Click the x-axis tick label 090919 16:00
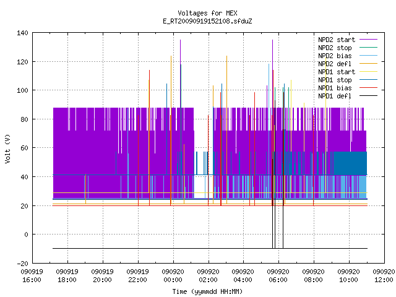Screen dimensions: 396x297 [x=32, y=276]
